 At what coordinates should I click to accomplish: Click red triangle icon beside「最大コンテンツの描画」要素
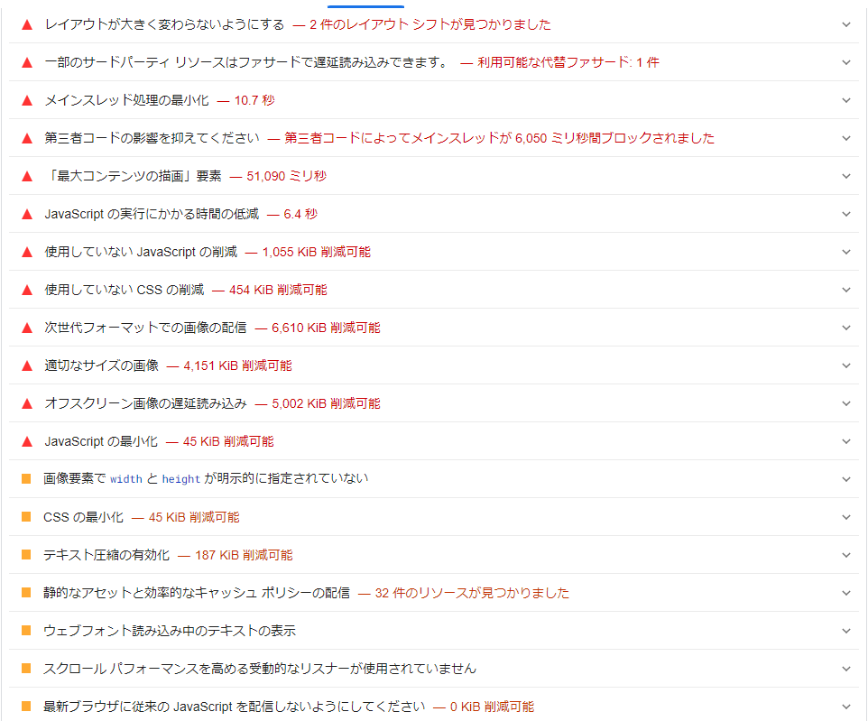coord(26,176)
